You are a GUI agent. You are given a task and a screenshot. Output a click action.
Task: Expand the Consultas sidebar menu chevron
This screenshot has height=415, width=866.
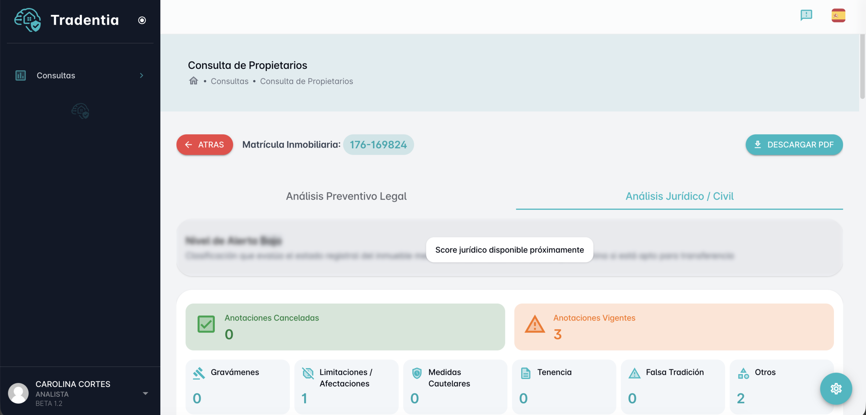141,75
